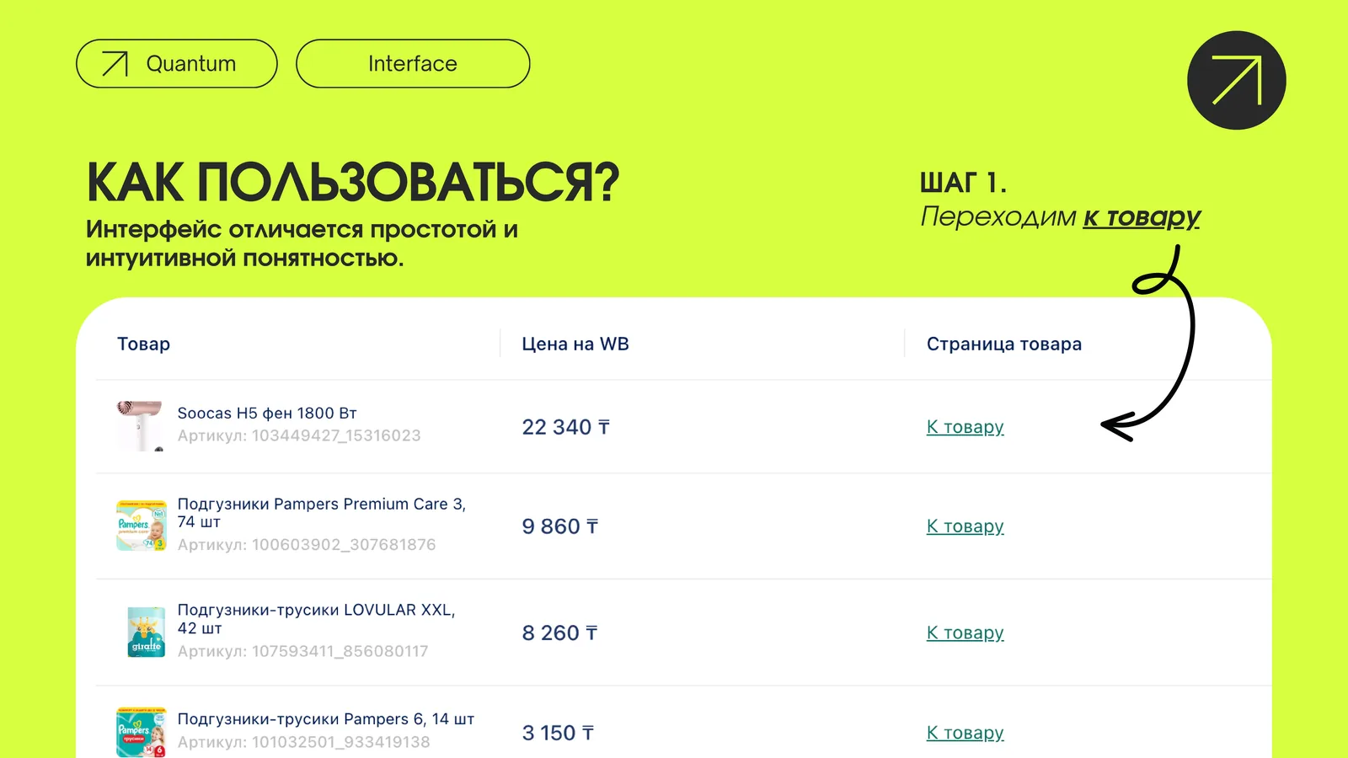
Task: Select the Interface badge
Action: point(412,62)
